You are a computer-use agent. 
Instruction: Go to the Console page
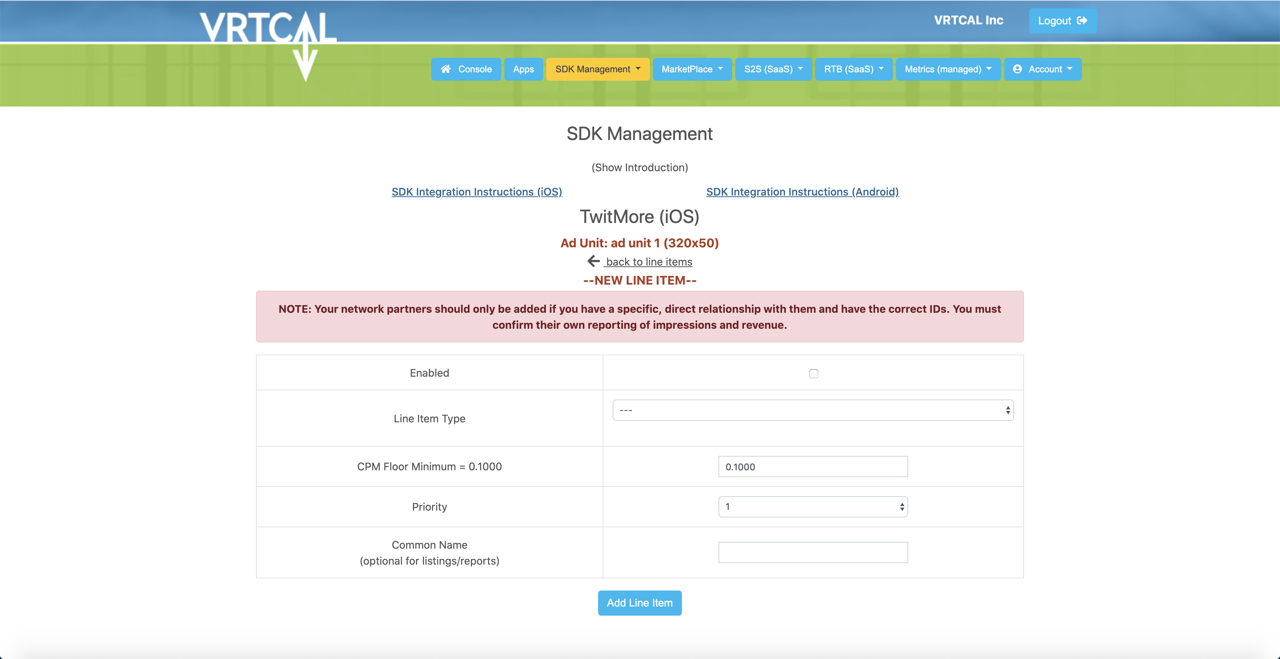[466, 69]
